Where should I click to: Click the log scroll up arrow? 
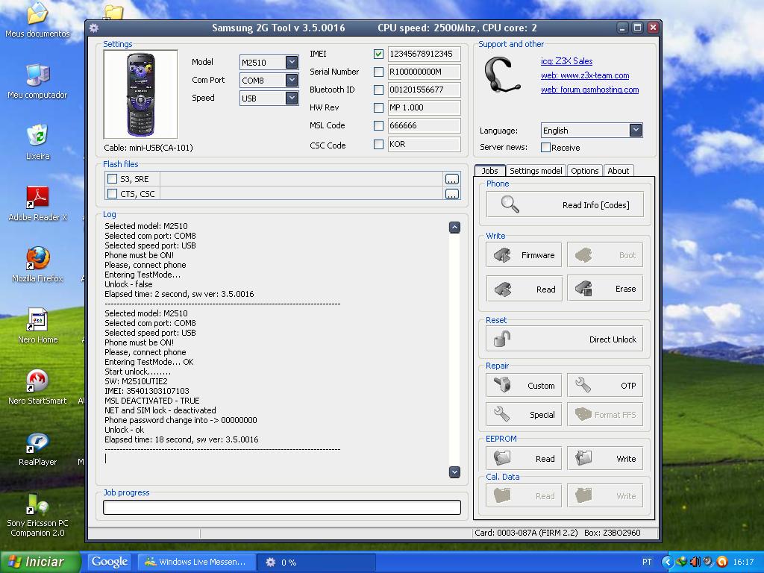(454, 228)
